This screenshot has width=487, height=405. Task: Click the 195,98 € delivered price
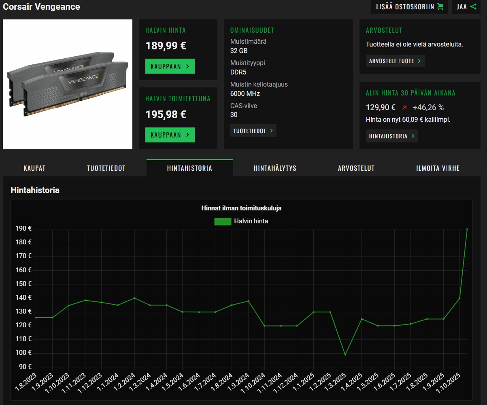(x=166, y=115)
